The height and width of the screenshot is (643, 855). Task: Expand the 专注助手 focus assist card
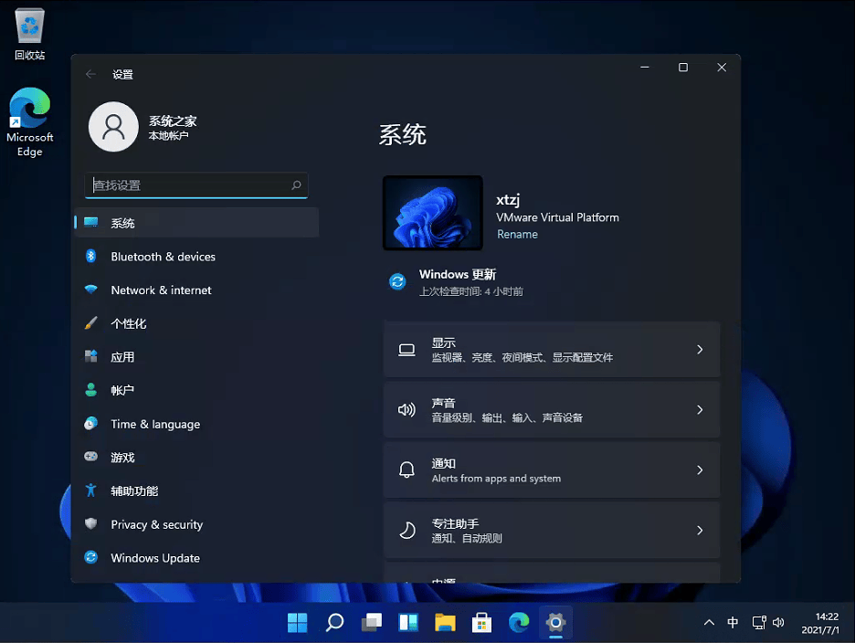click(552, 530)
